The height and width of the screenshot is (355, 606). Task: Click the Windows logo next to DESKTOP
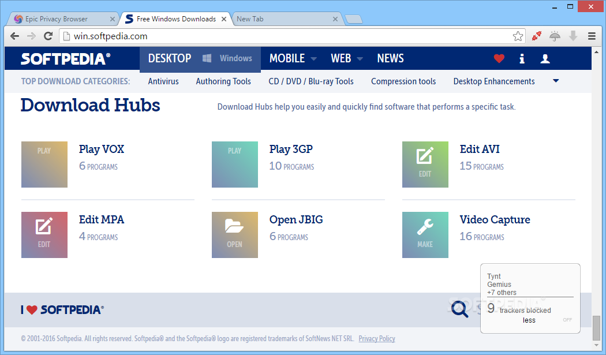pos(207,58)
